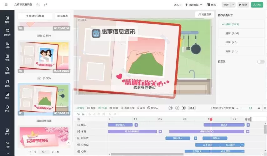The height and width of the screenshot is (156, 267).
Task: Open the hamburger main menu
Action: [6, 5]
